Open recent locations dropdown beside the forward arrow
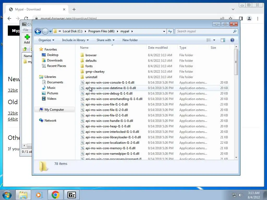 50,31
